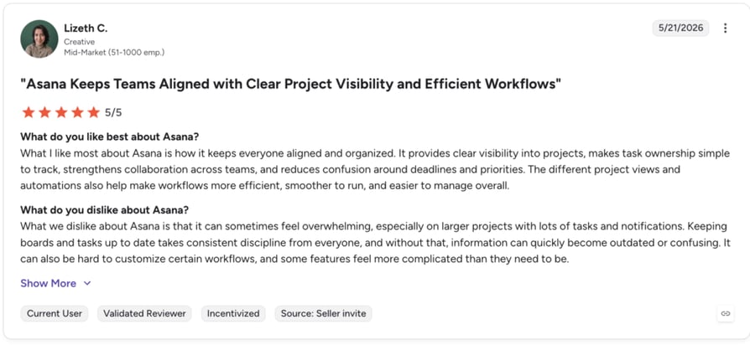Open the three-dot review options menu
Screen dimensions: 750x345
[725, 28]
